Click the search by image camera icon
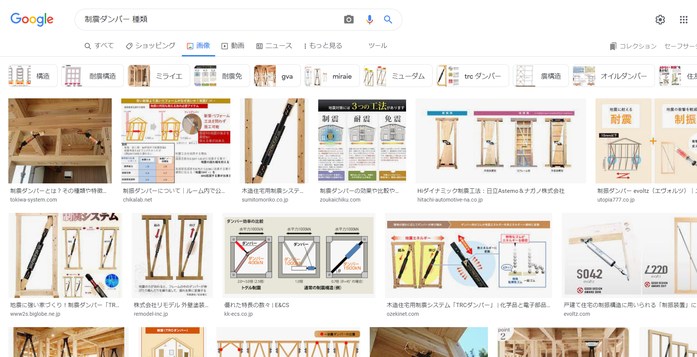 coord(348,19)
